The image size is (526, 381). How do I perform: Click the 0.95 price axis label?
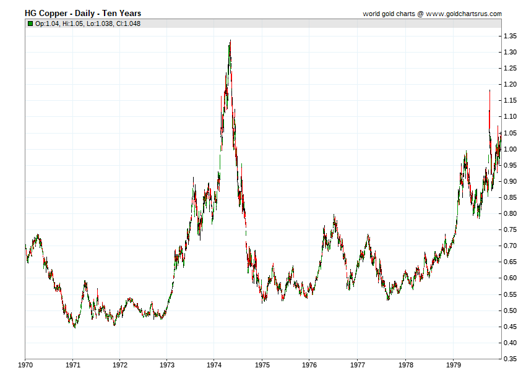pyautogui.click(x=511, y=165)
